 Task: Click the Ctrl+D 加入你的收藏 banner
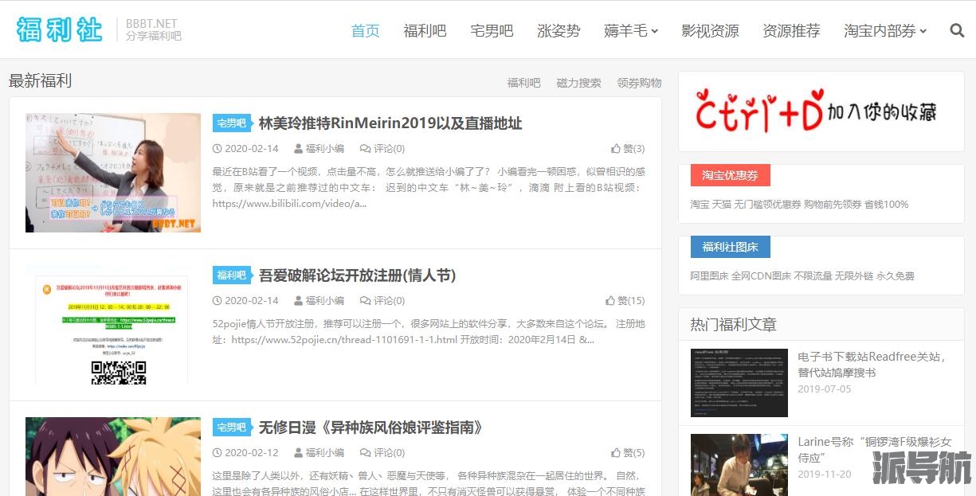[821, 112]
